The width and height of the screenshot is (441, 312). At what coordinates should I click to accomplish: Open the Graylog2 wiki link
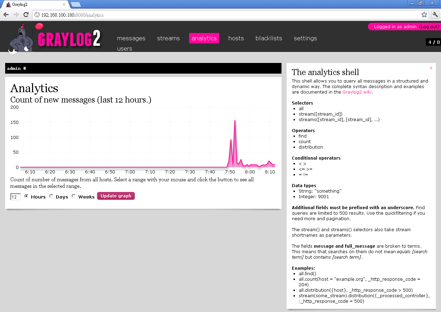point(357,92)
